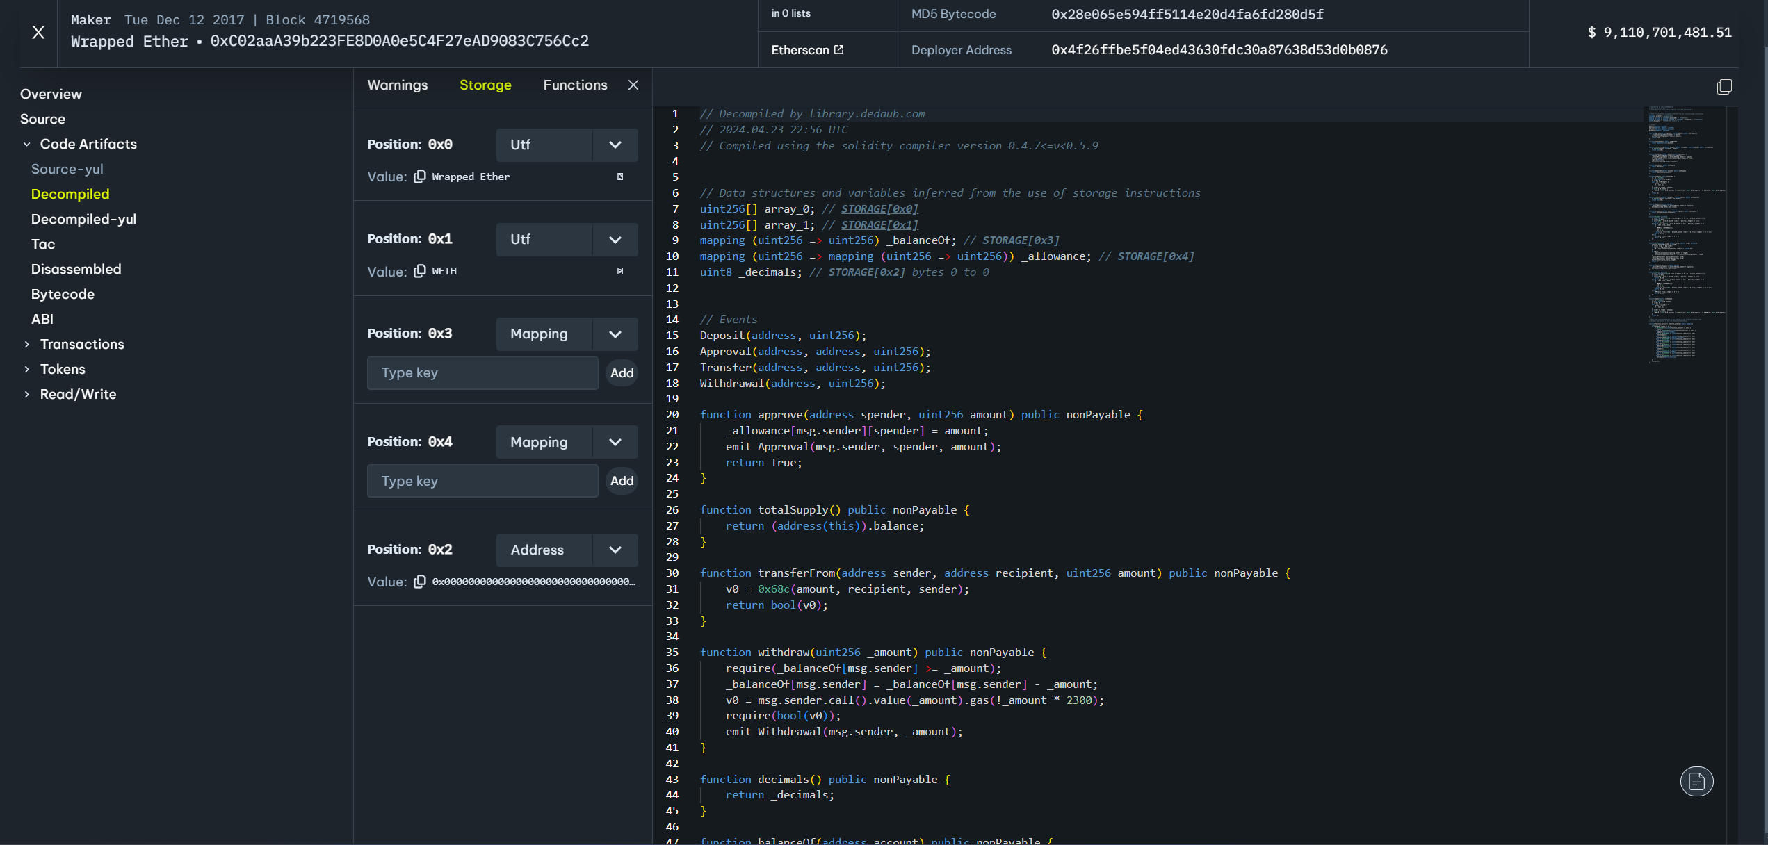Switch to the Warnings tab

(398, 85)
